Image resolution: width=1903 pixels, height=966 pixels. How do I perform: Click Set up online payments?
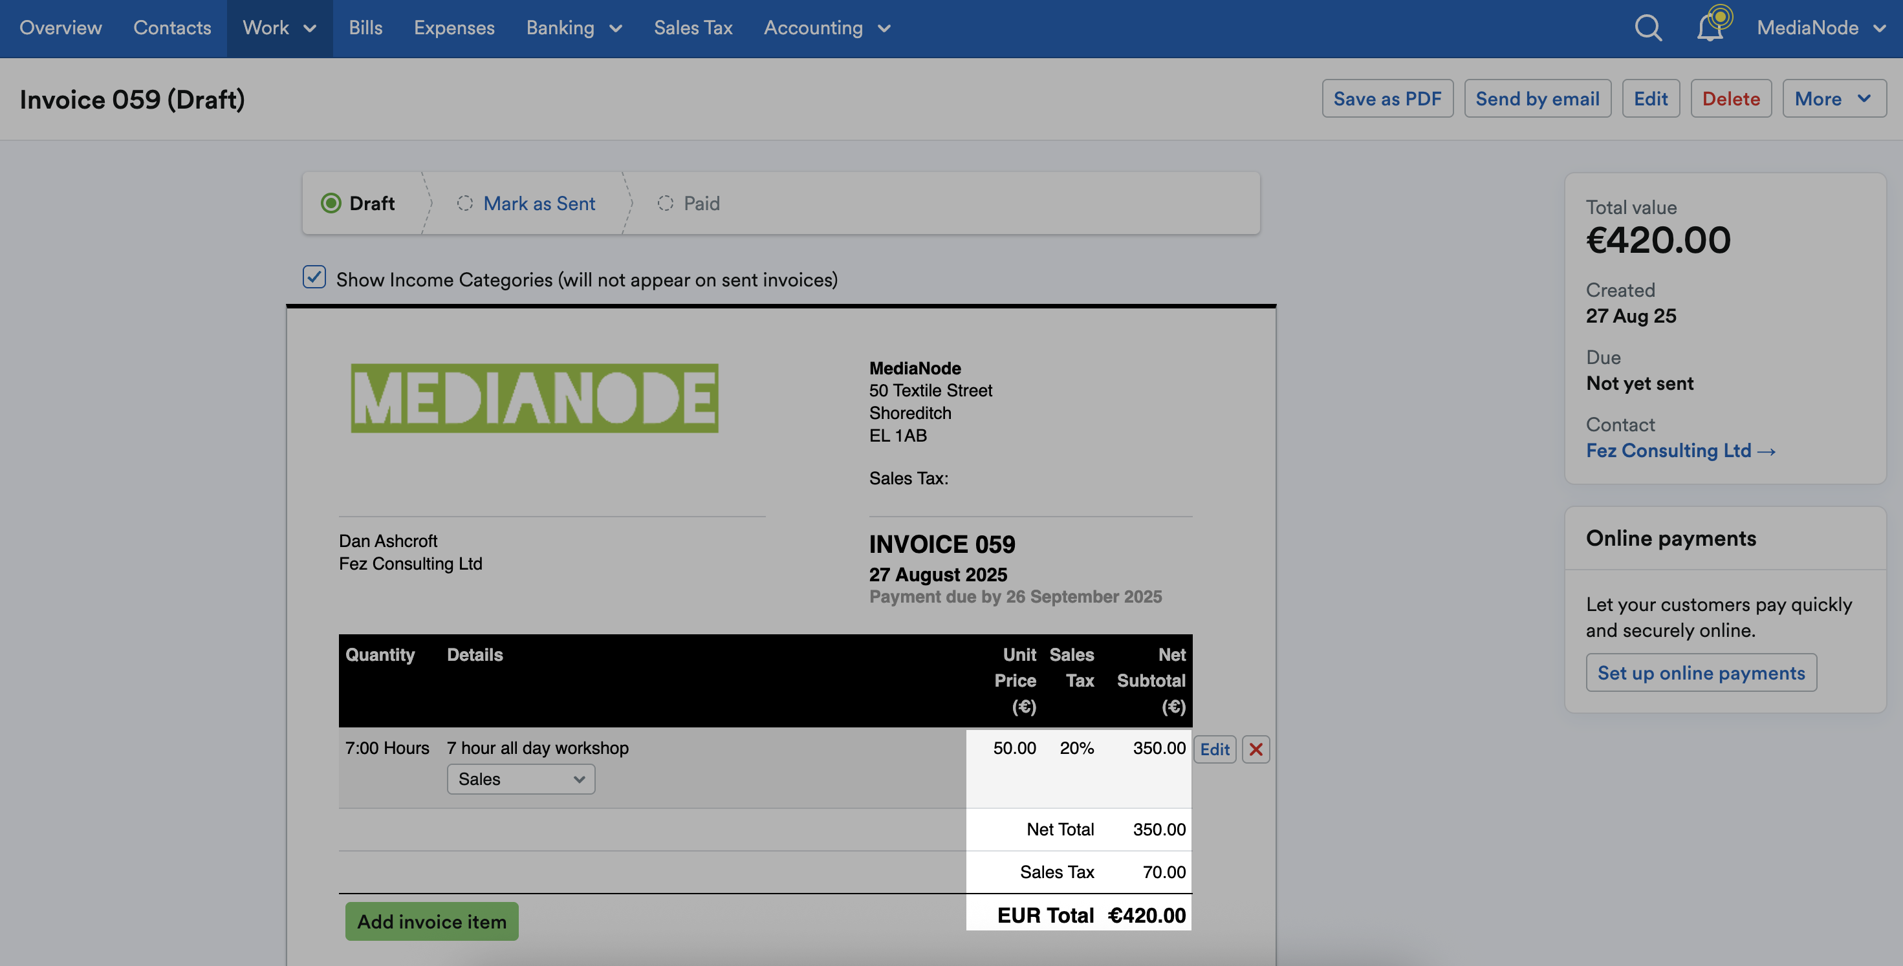point(1701,673)
